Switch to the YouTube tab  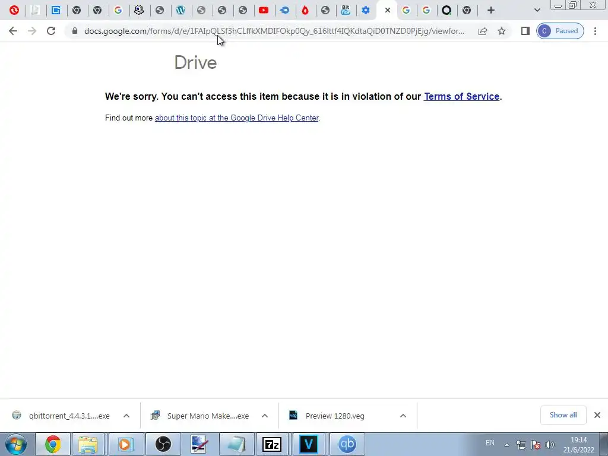(x=264, y=11)
